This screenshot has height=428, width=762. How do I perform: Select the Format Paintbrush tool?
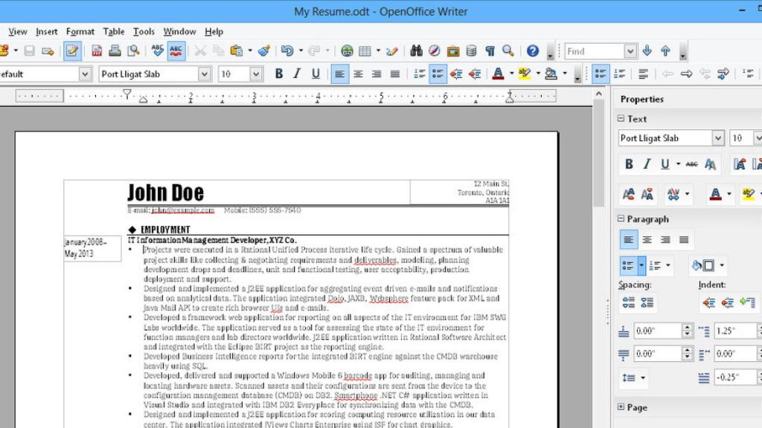[x=264, y=51]
